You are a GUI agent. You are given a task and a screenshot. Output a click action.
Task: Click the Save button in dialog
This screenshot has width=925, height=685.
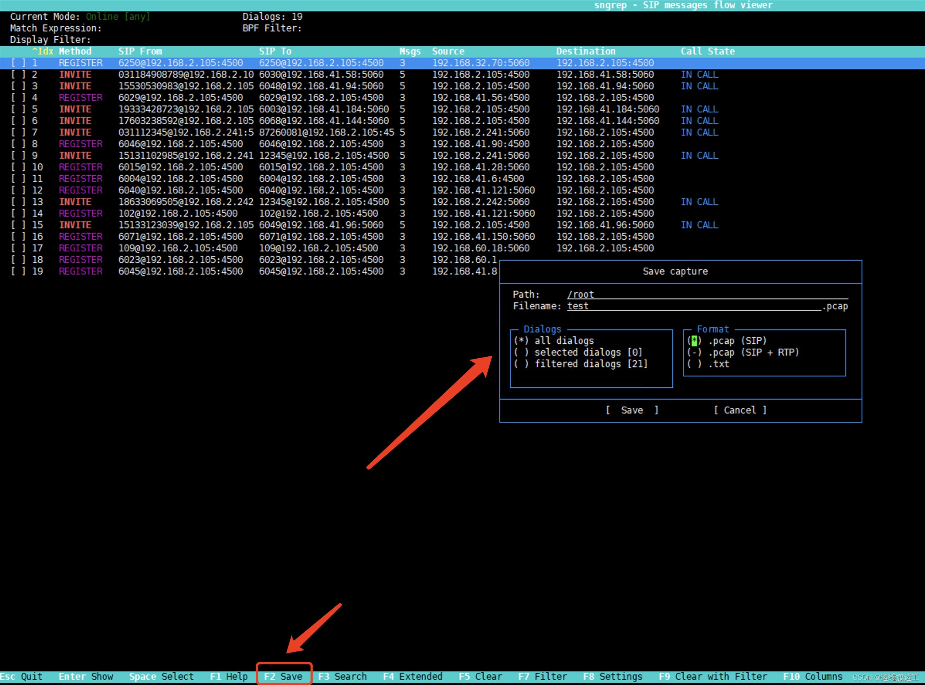pos(632,410)
